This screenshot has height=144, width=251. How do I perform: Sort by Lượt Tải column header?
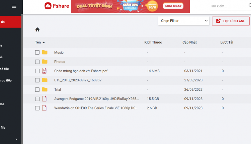227,42
